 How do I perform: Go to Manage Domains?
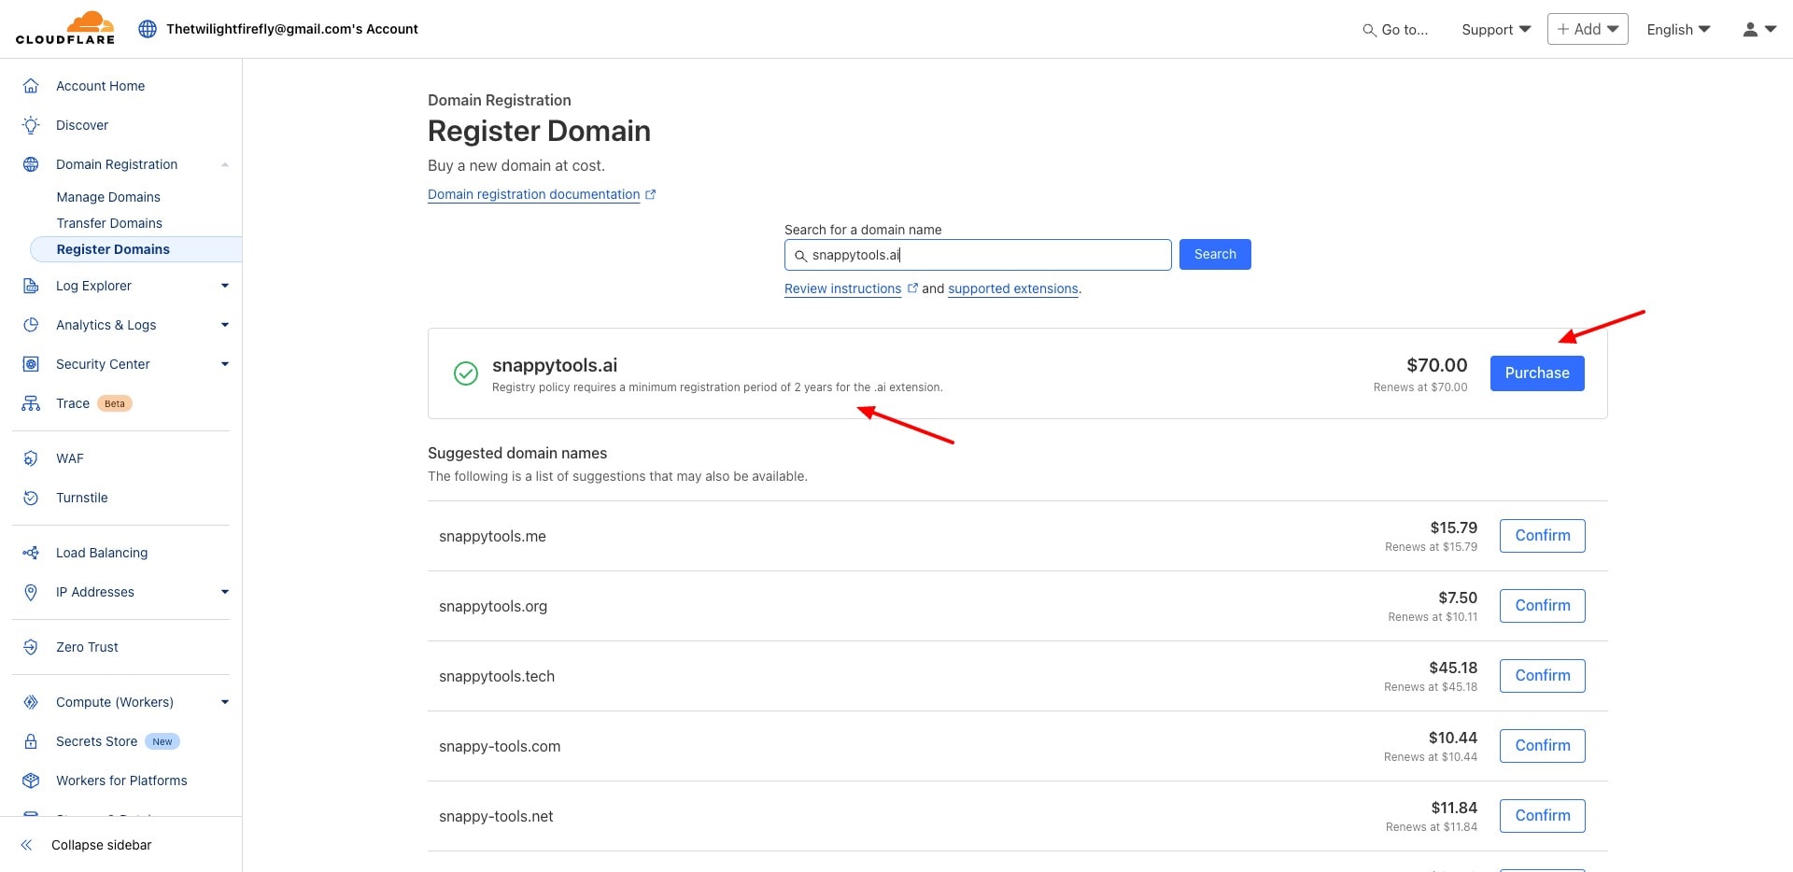pos(108,197)
